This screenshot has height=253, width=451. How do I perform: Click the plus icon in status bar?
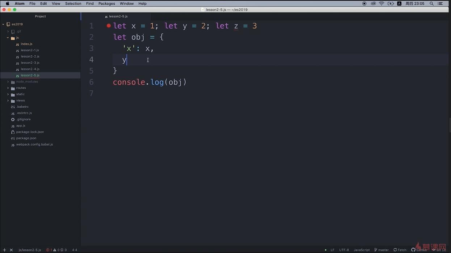pyautogui.click(x=4, y=250)
